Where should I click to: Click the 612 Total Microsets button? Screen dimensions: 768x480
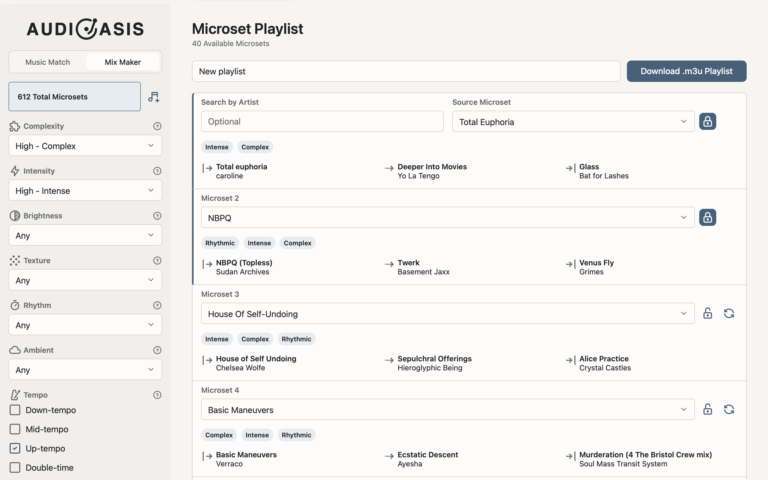point(75,97)
